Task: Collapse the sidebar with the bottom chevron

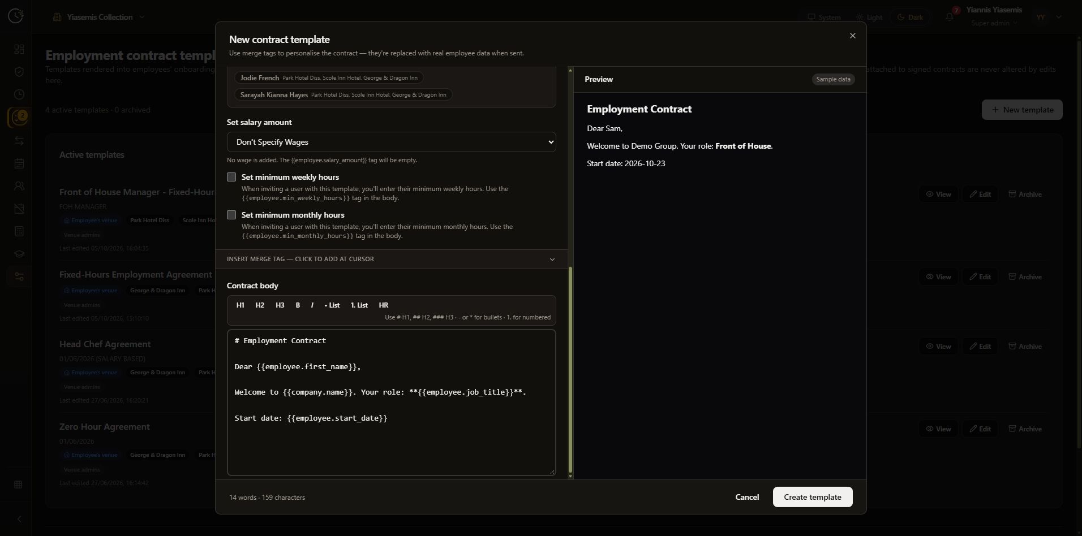Action: coord(19,519)
